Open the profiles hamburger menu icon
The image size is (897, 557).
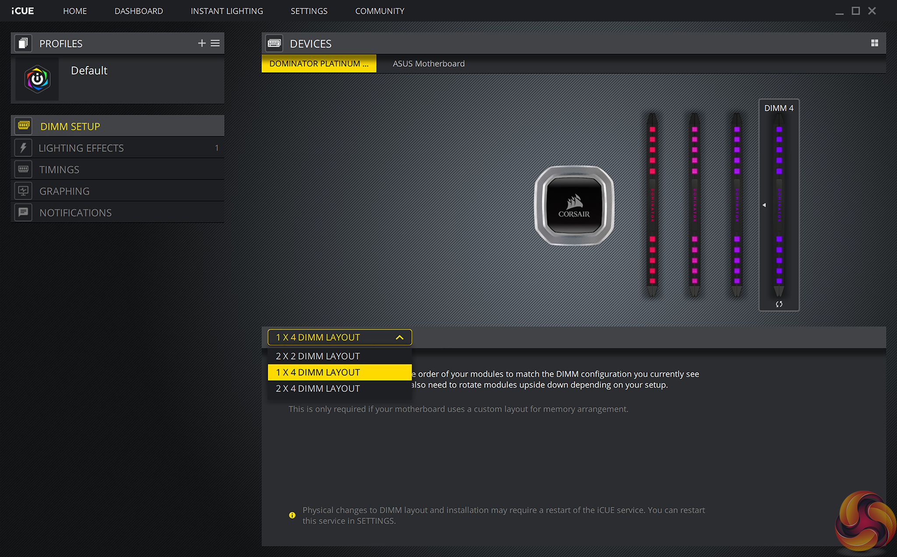[215, 43]
